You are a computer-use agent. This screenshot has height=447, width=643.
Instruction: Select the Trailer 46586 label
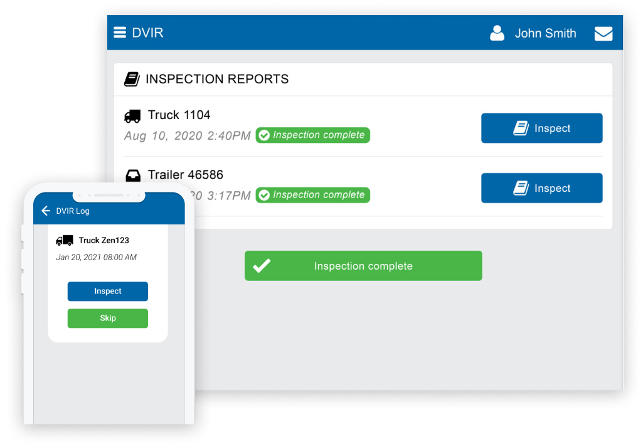[185, 175]
